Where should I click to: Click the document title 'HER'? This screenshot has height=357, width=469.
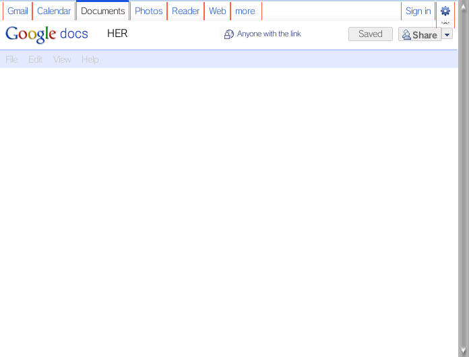117,34
